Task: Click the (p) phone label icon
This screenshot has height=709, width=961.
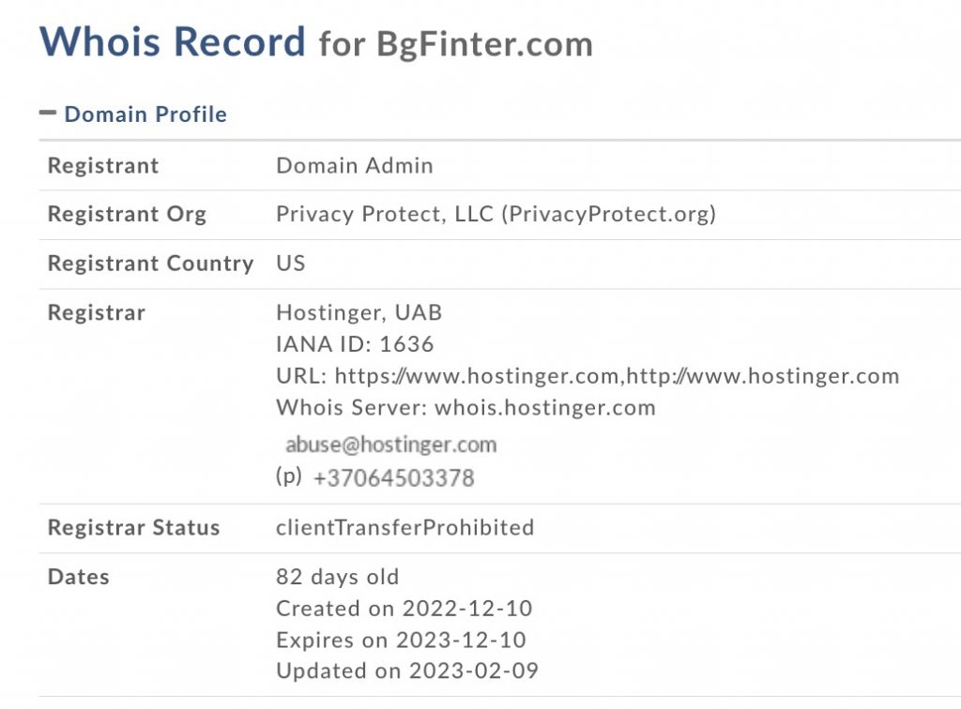Action: pos(289,476)
